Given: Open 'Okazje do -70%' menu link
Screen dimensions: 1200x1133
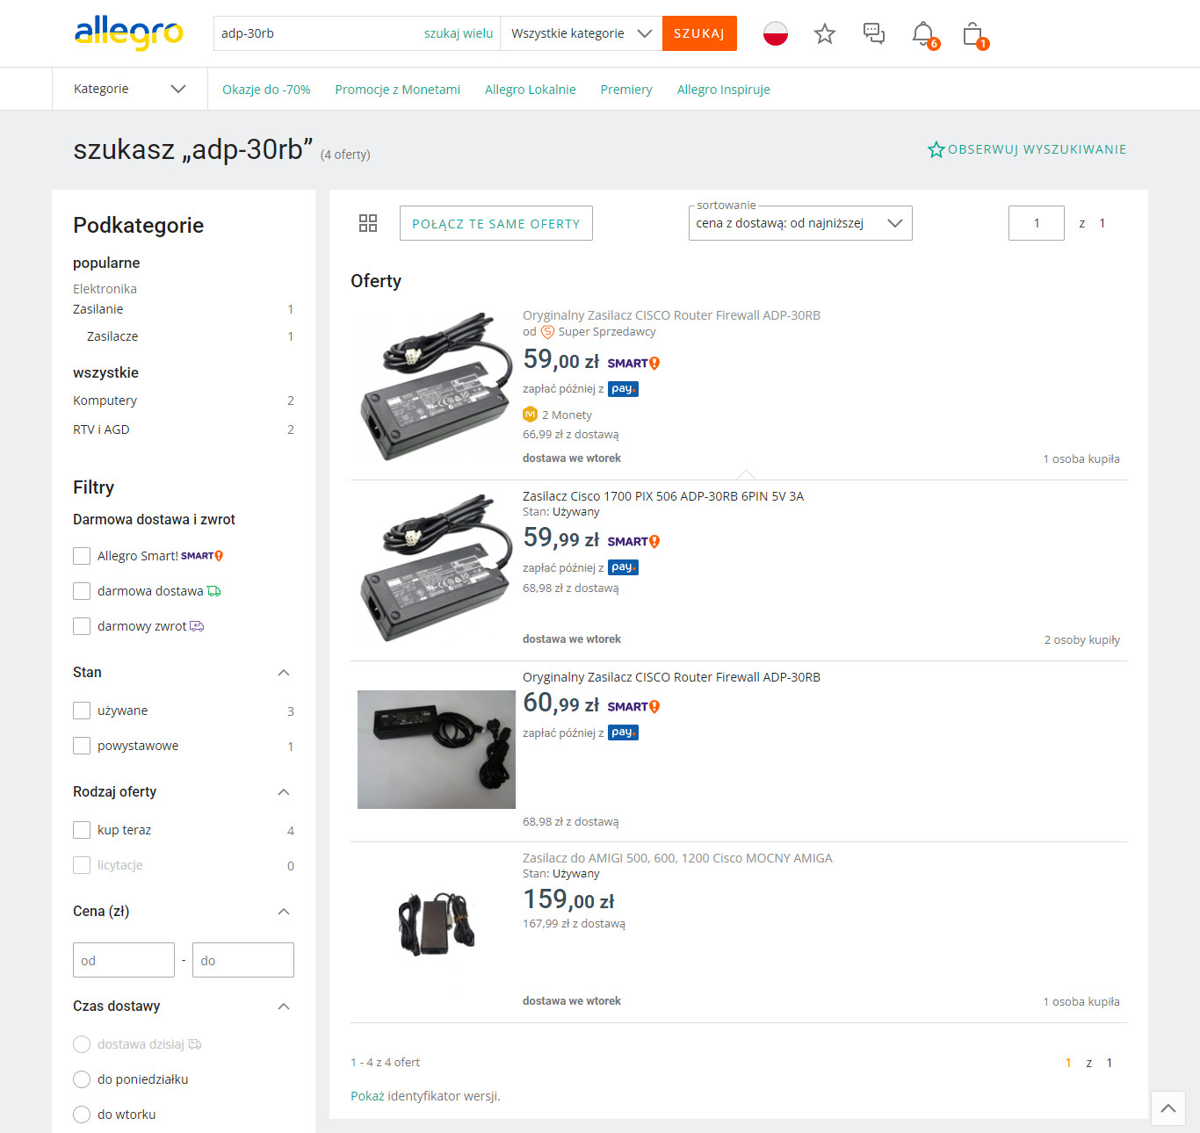Looking at the screenshot, I should (266, 90).
